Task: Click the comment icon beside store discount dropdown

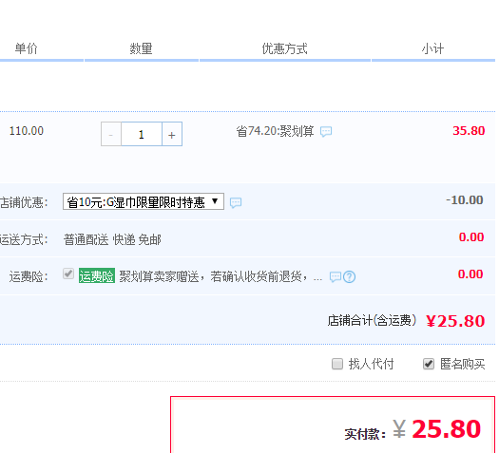Action: [x=236, y=203]
